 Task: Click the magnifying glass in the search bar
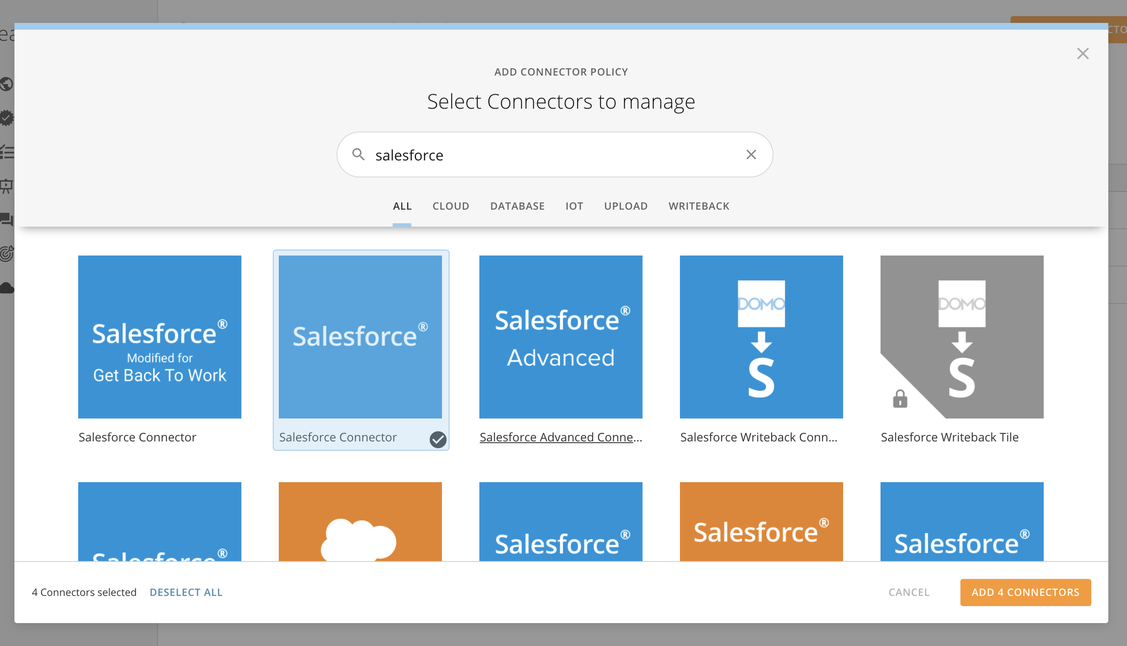click(x=359, y=154)
